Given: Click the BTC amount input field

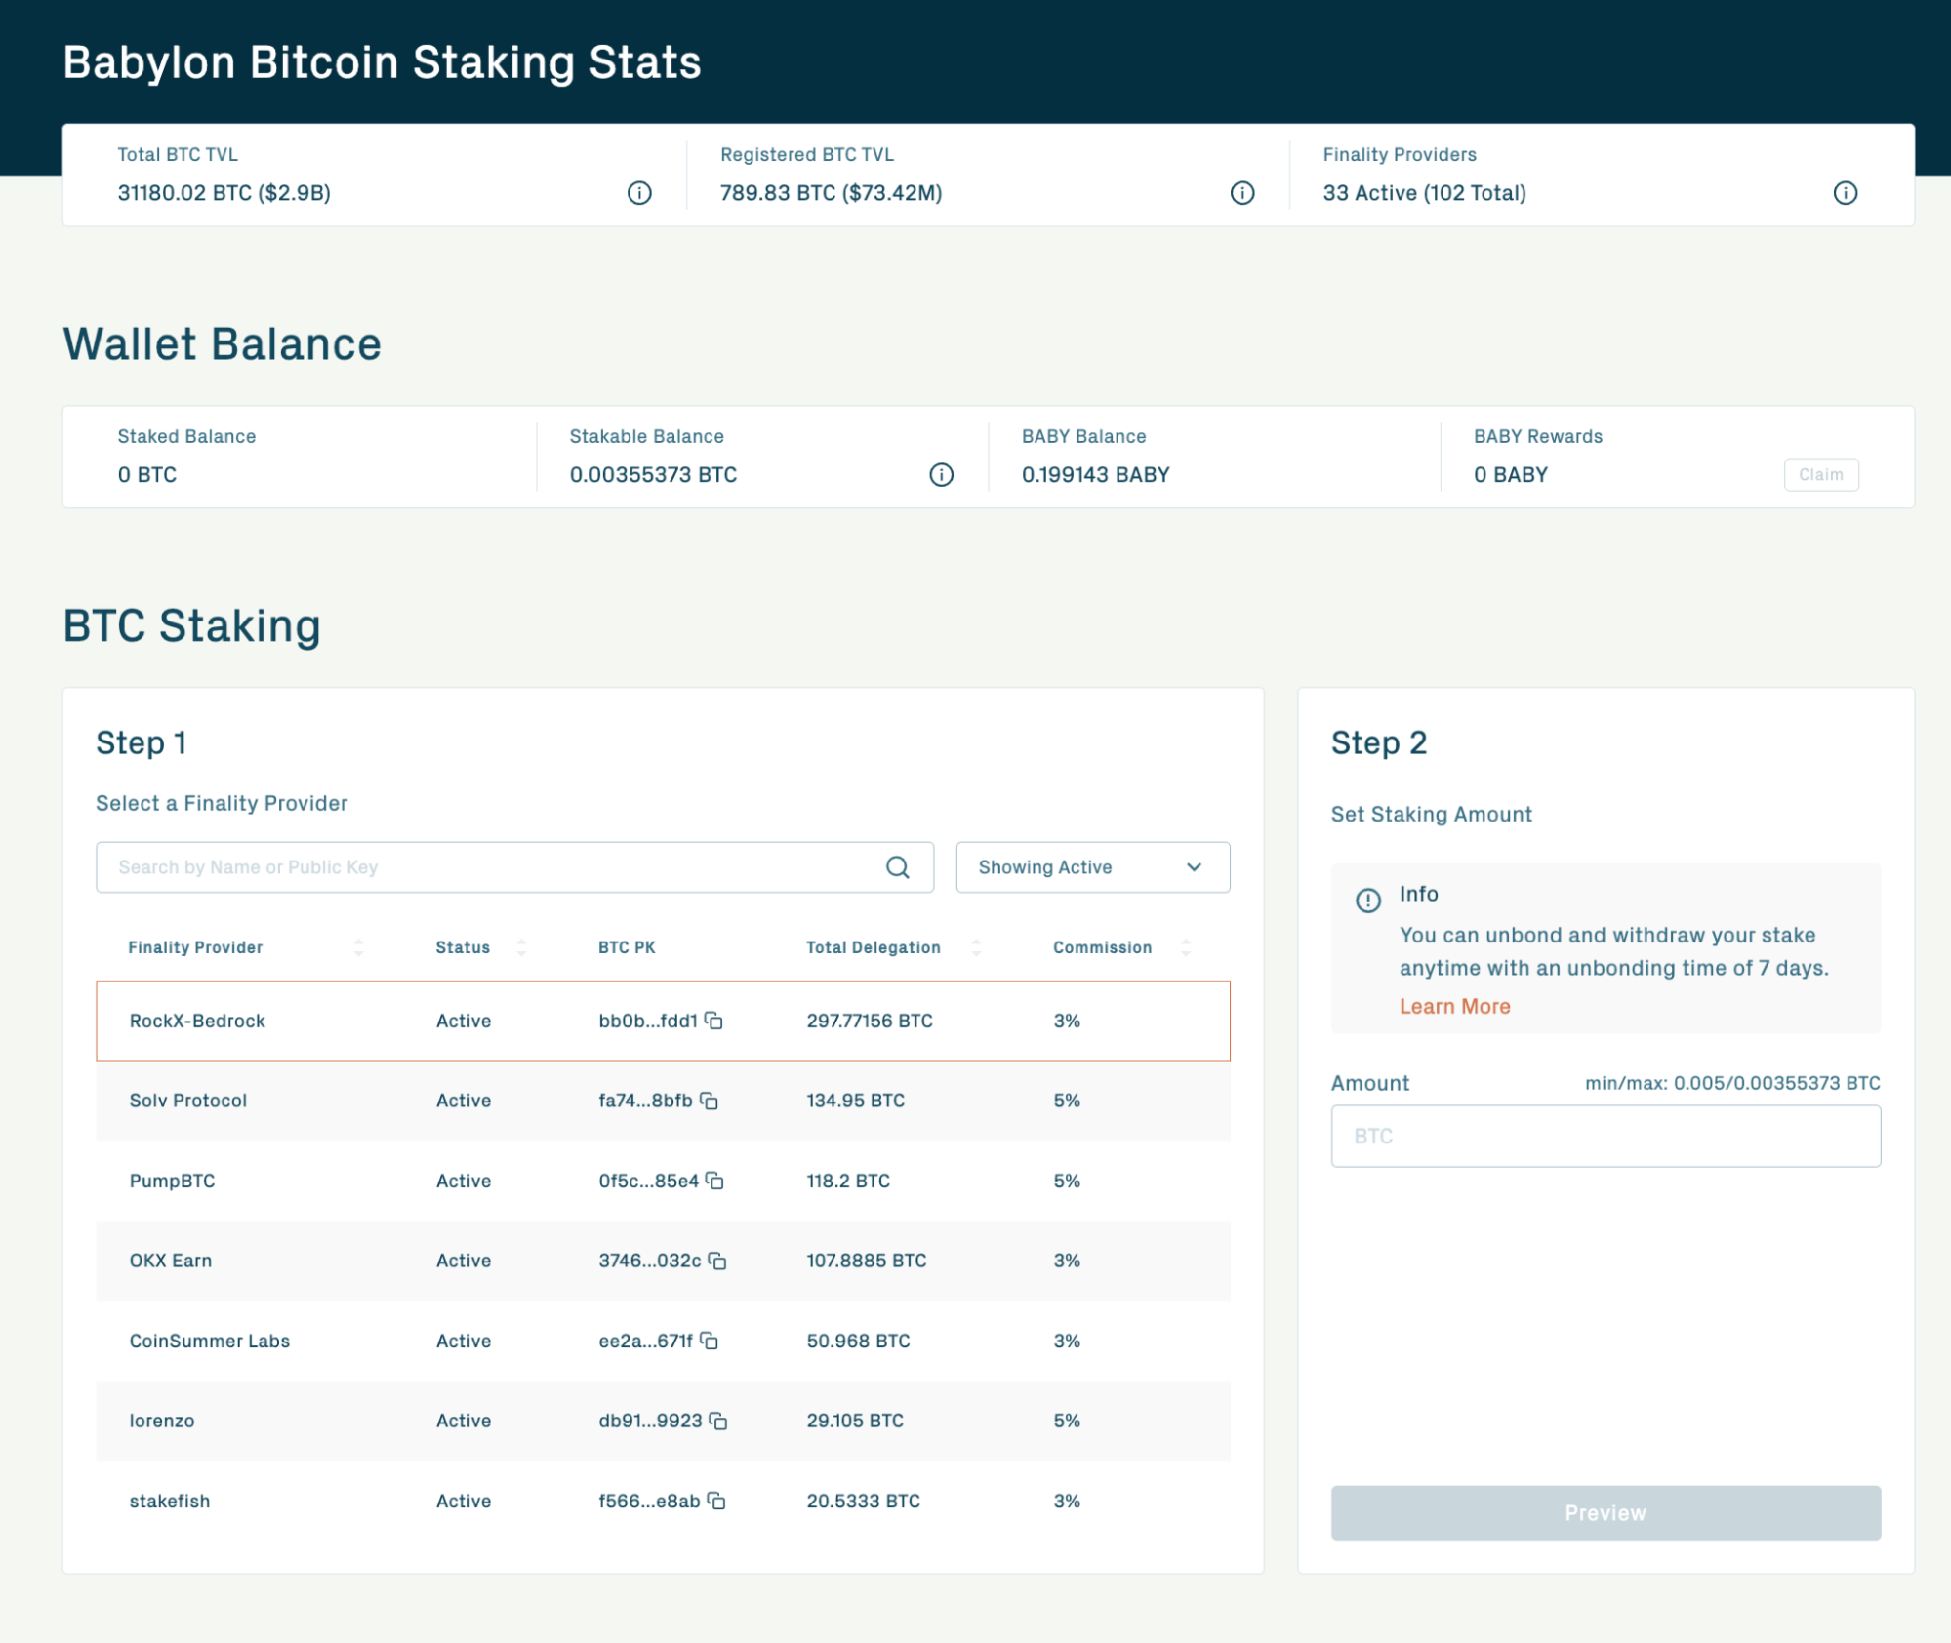Looking at the screenshot, I should tap(1606, 1136).
